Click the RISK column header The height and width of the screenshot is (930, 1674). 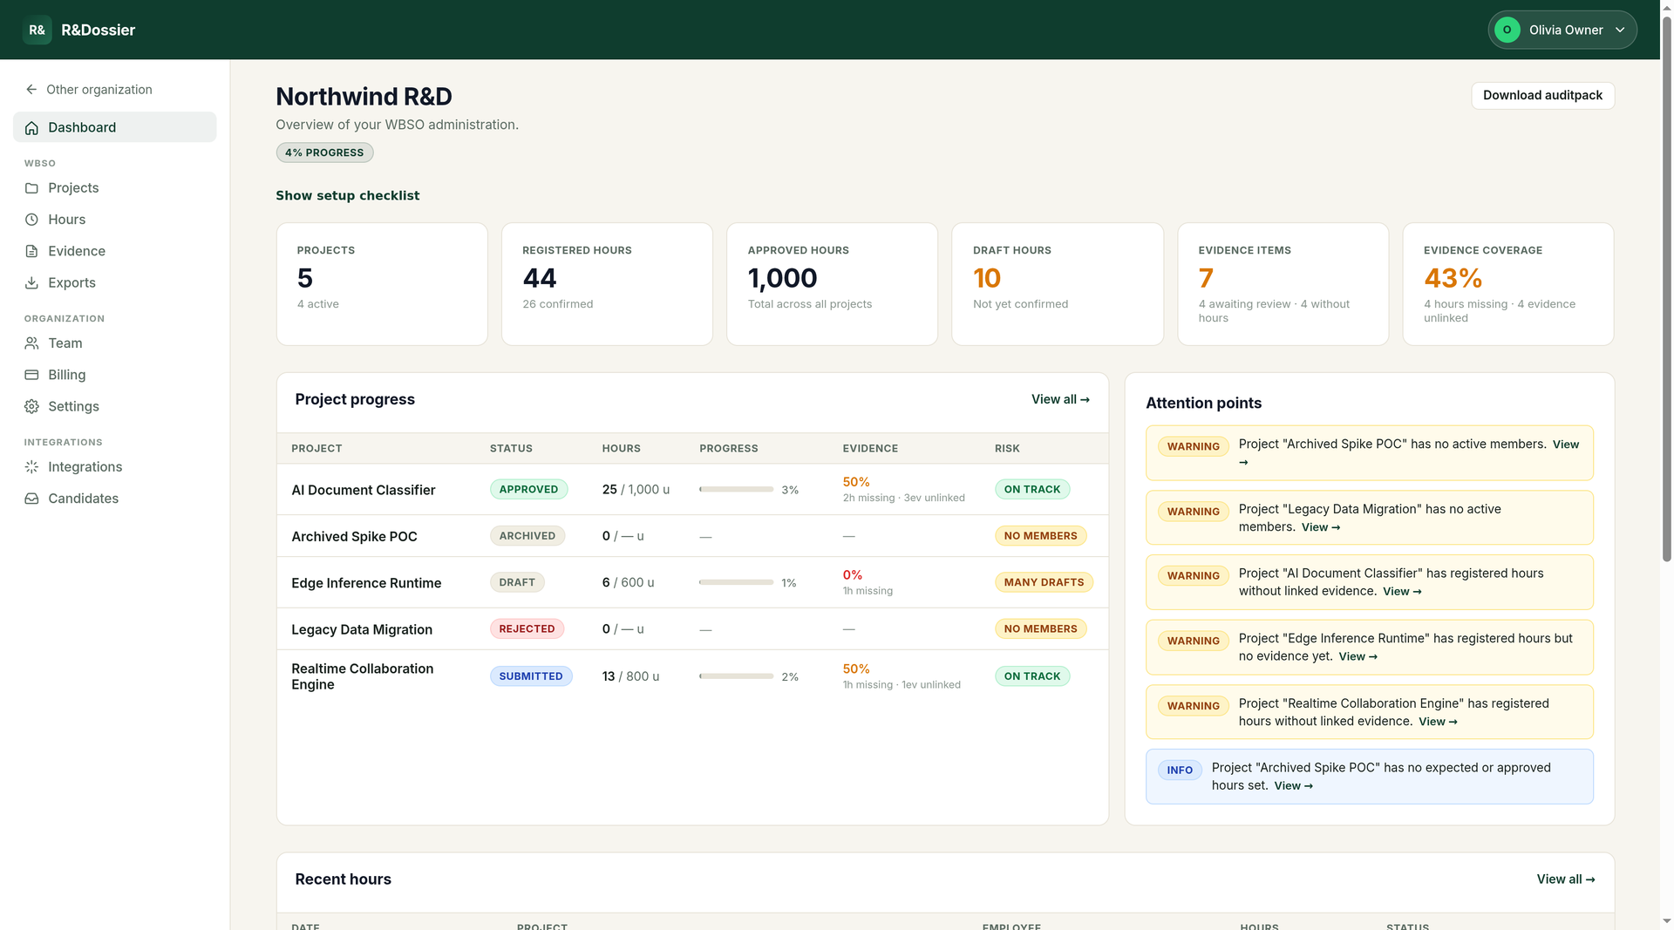(x=1007, y=448)
